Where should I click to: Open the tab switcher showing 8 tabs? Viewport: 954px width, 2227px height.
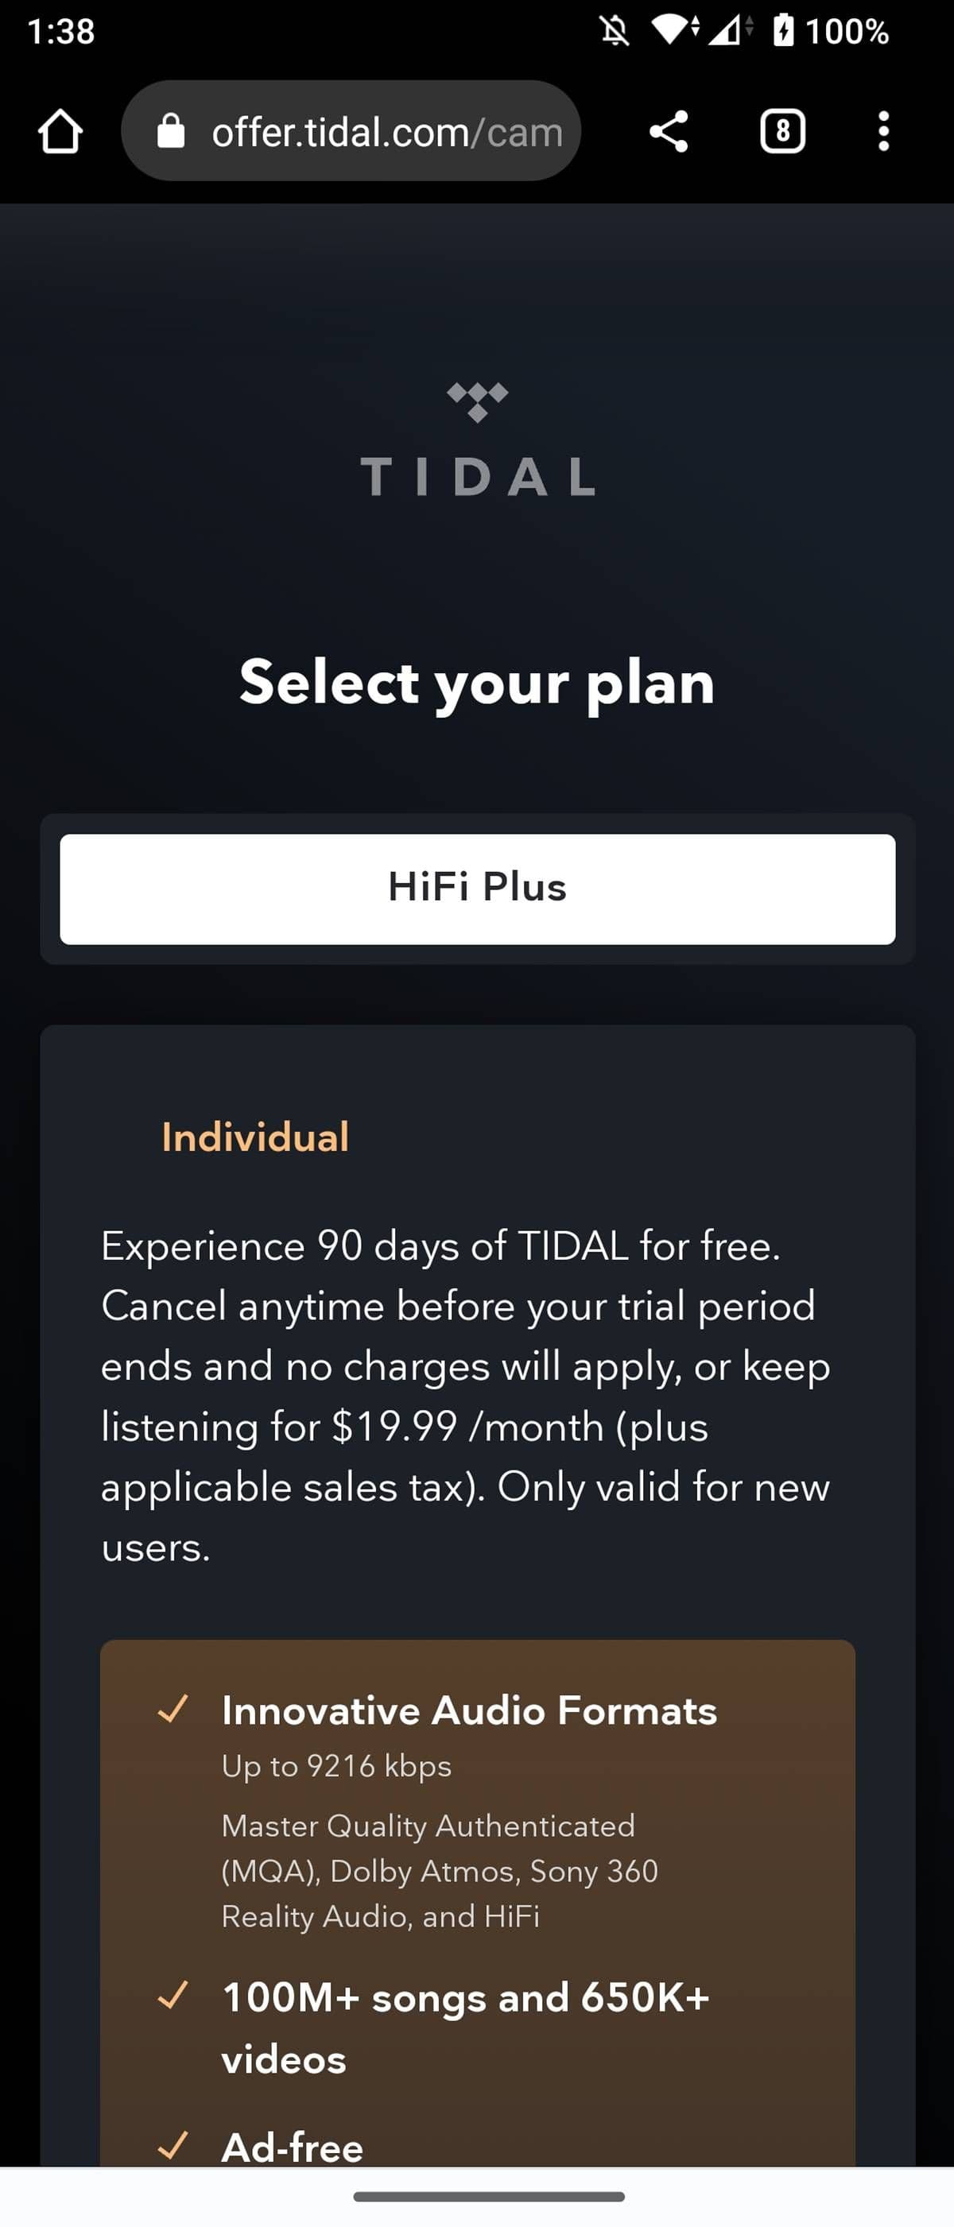point(781,131)
